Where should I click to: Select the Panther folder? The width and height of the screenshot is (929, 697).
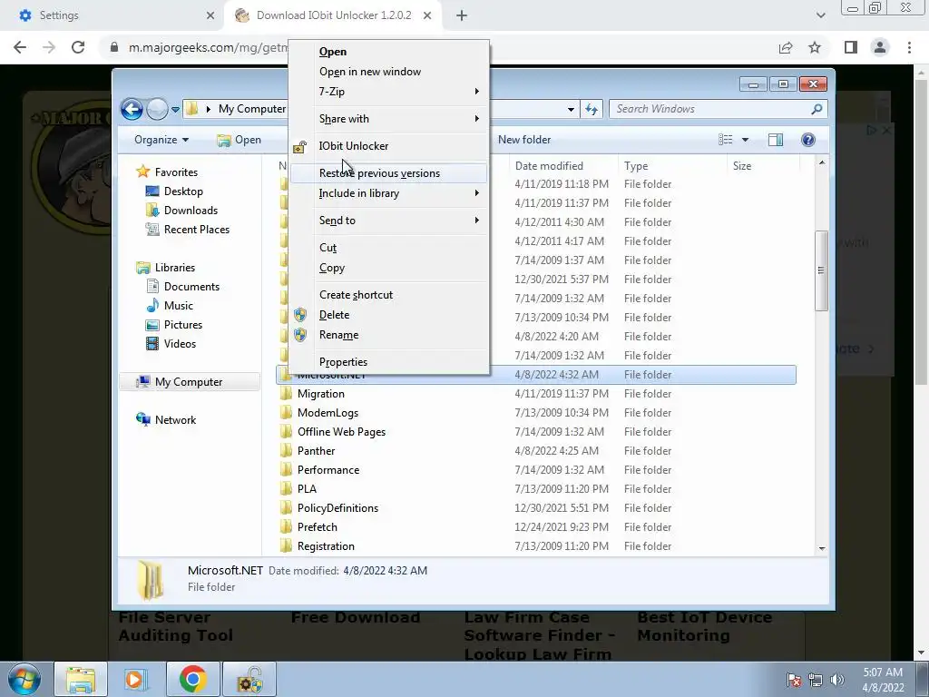pos(535,450)
